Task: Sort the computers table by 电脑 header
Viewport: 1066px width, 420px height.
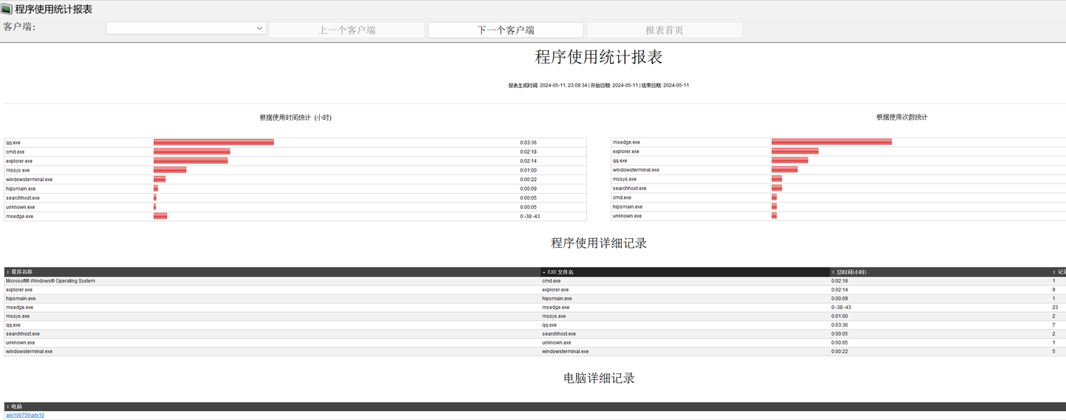Action: tap(534, 407)
